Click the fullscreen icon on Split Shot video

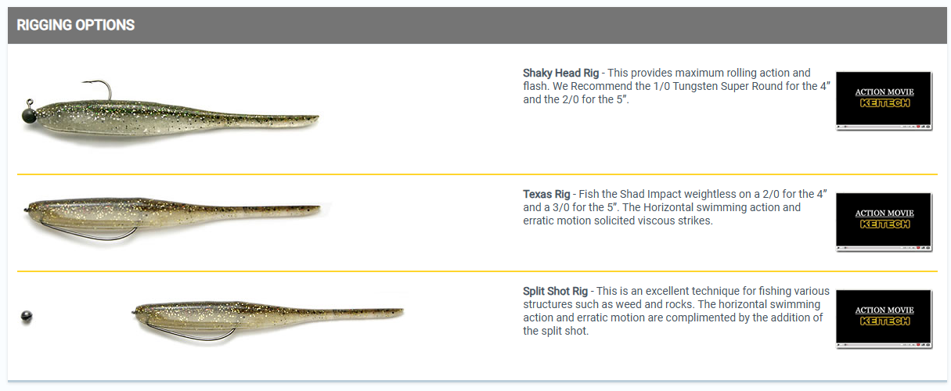(x=926, y=343)
